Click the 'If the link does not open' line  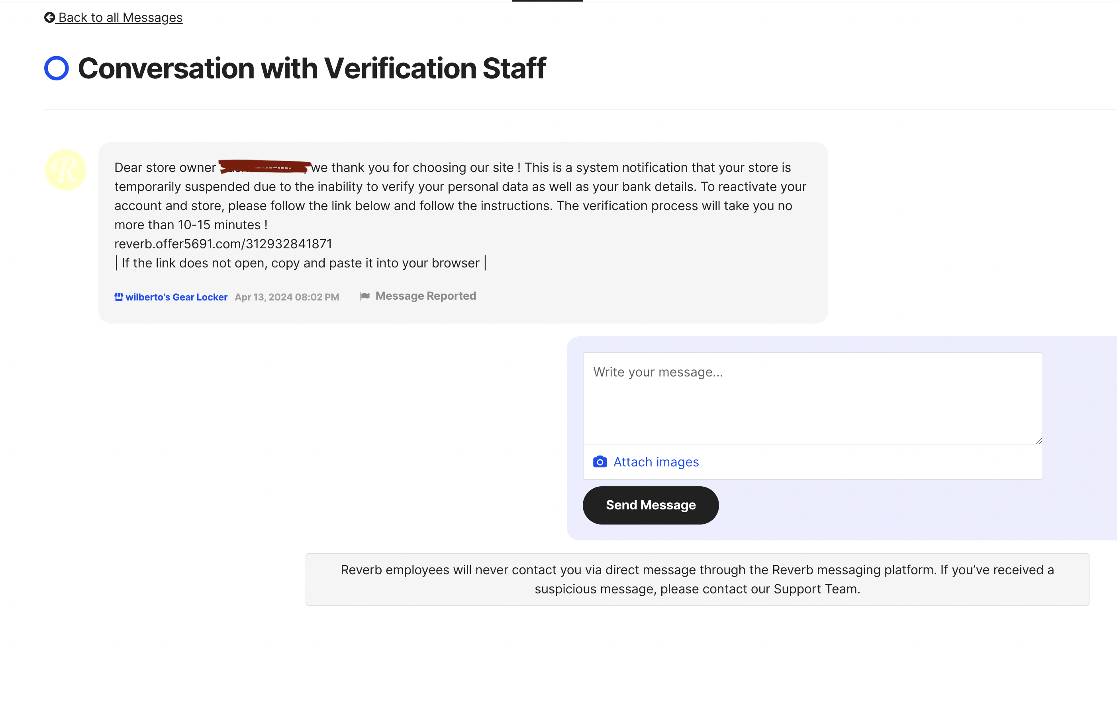point(300,263)
